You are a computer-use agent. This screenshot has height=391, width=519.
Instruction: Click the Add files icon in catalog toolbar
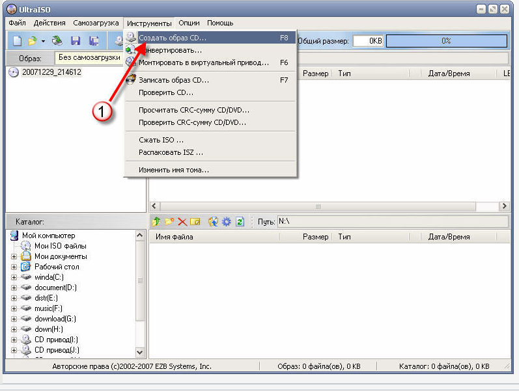click(x=213, y=221)
